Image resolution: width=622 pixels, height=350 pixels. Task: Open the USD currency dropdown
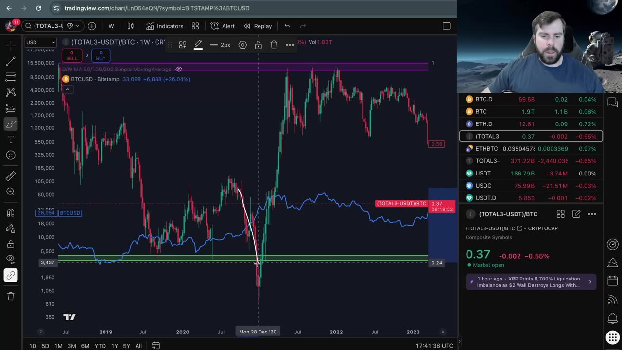coord(41,42)
